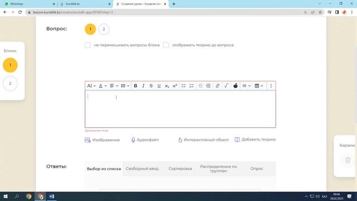
Task: Switch to 'Распределение по группам' tab
Action: [219, 169]
